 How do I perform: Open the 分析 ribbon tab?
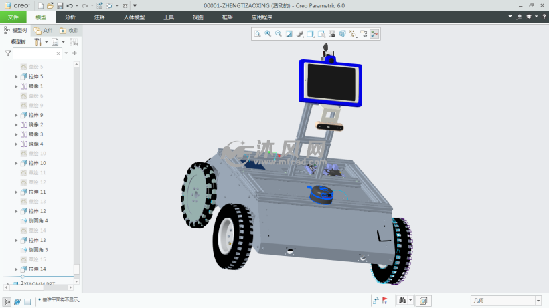(70, 17)
